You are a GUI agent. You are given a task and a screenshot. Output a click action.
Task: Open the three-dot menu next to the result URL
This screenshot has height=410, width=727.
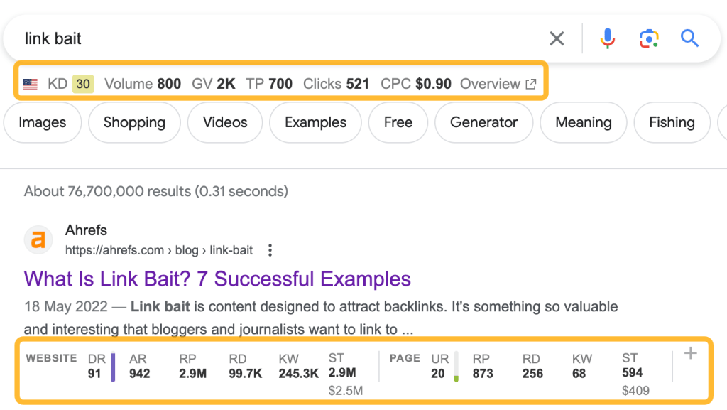click(x=270, y=250)
